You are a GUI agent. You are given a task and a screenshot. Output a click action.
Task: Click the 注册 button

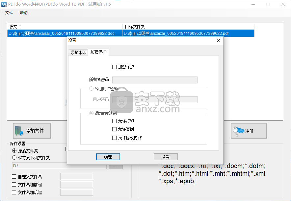click(x=249, y=131)
